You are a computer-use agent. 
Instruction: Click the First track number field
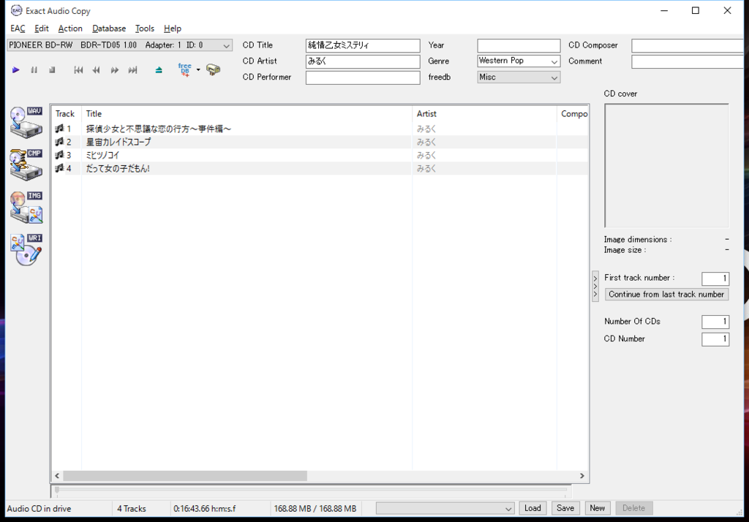tap(715, 278)
